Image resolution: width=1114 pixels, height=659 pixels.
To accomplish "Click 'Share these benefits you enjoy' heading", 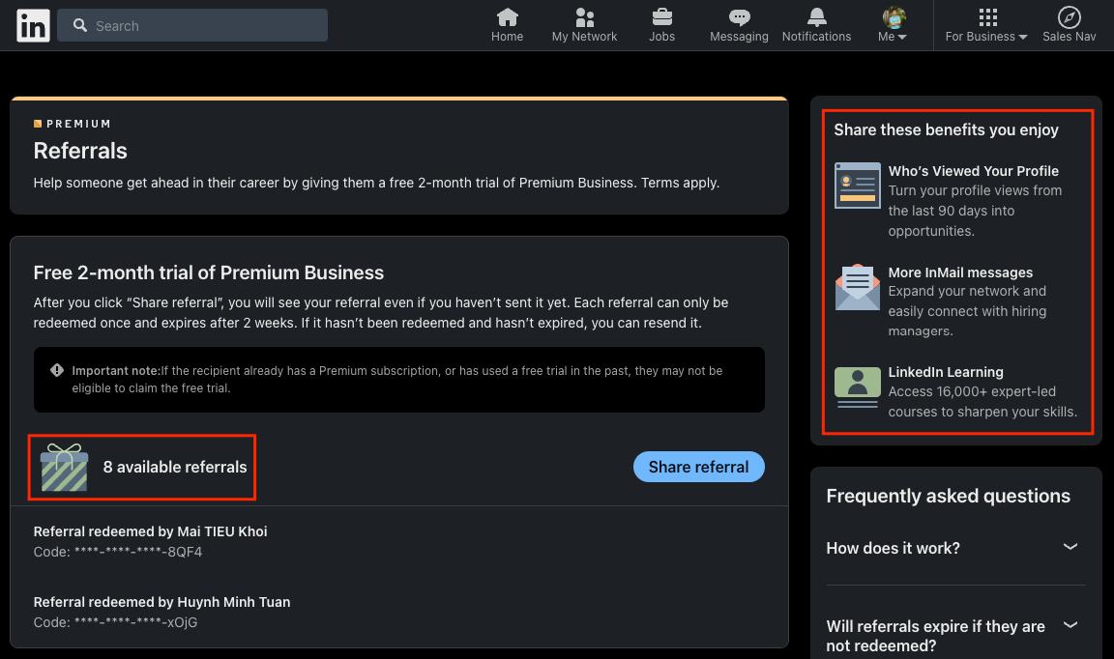I will (946, 129).
